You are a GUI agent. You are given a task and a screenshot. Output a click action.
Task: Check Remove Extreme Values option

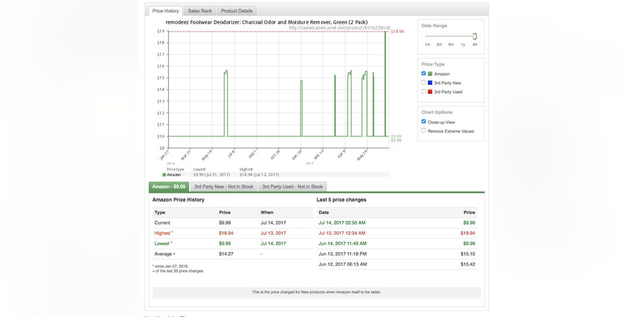tap(423, 131)
